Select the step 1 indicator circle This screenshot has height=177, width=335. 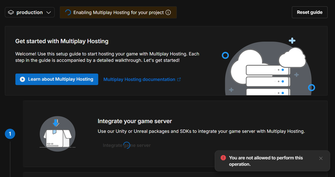[x=10, y=134]
